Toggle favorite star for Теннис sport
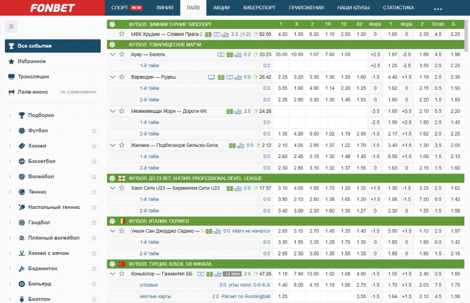 (94, 192)
